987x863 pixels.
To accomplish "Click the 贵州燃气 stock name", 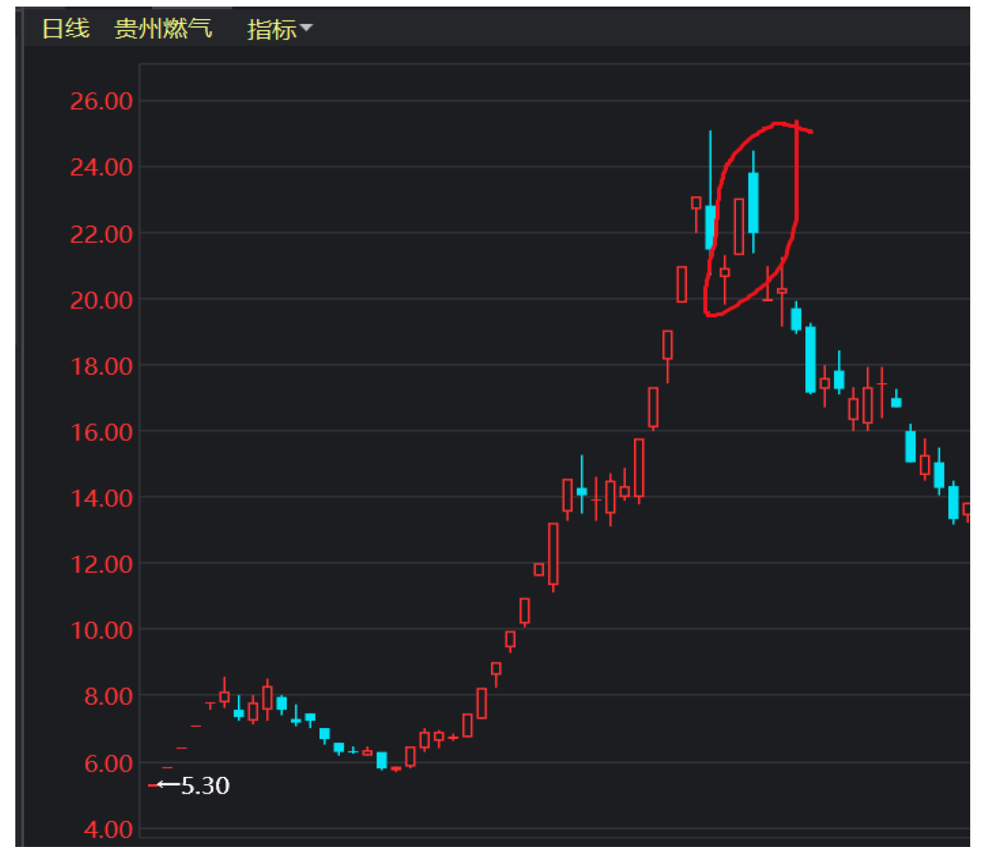I will 163,28.
